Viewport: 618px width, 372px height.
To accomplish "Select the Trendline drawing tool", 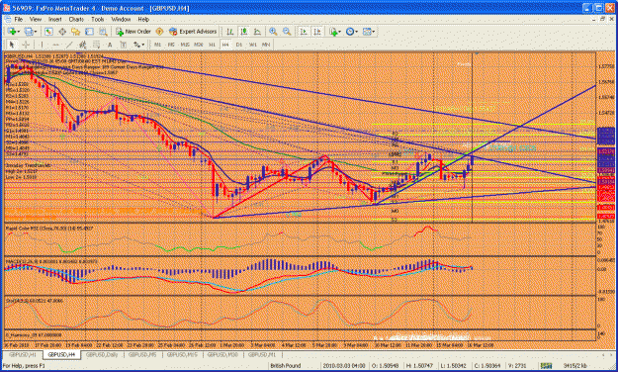I will [x=69, y=45].
